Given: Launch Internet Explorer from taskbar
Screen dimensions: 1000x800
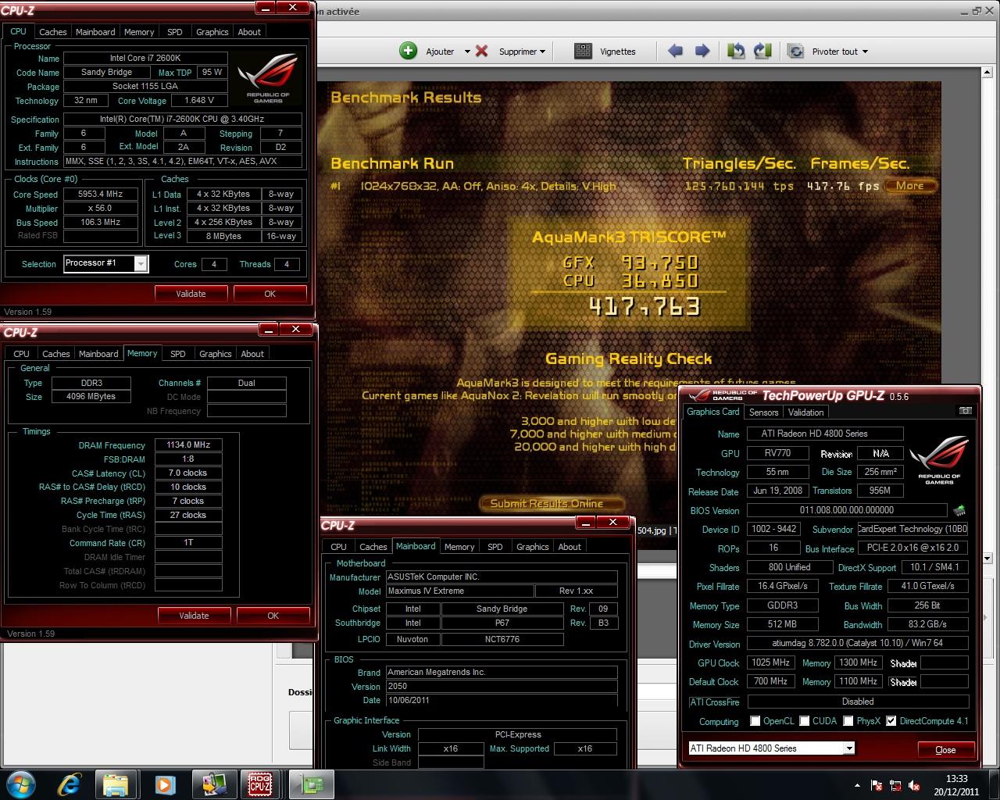Looking at the screenshot, I should point(70,784).
